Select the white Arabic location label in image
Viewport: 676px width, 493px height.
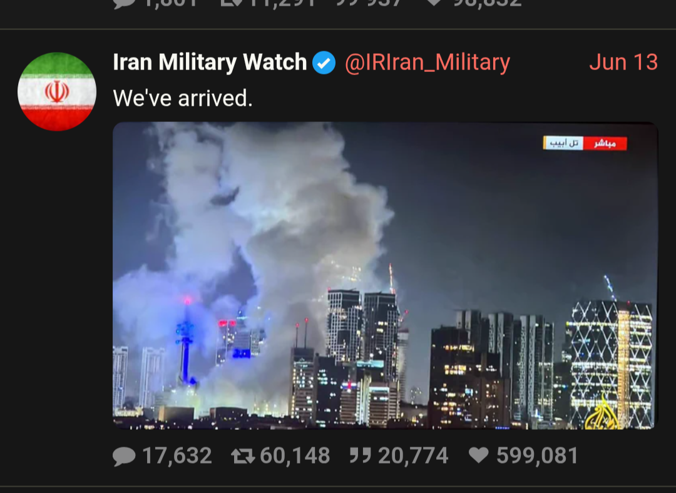tap(563, 143)
